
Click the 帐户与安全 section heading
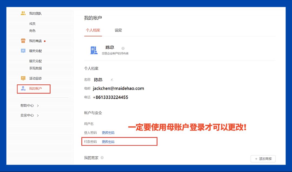[93, 113]
